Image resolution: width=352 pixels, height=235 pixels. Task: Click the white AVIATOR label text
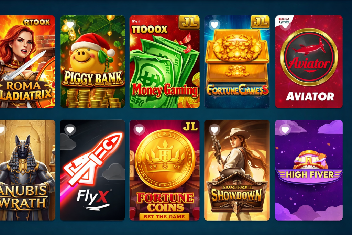point(310,97)
